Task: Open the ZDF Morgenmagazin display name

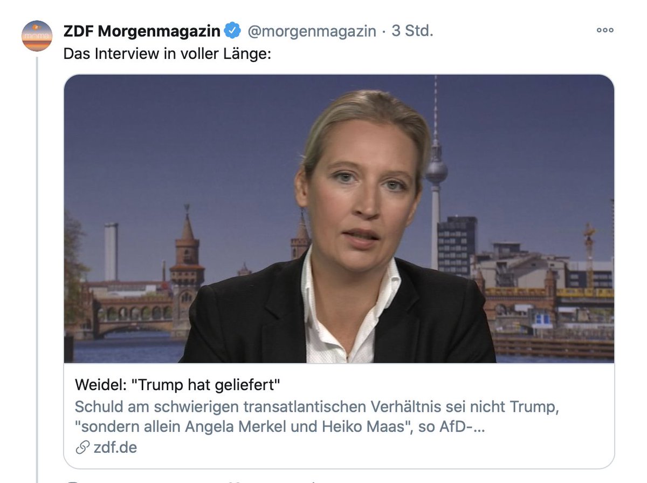Action: (142, 31)
